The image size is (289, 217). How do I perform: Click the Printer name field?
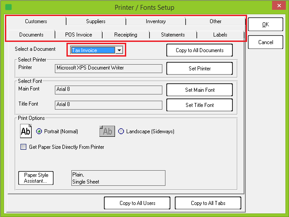pyautogui.click(x=108, y=68)
